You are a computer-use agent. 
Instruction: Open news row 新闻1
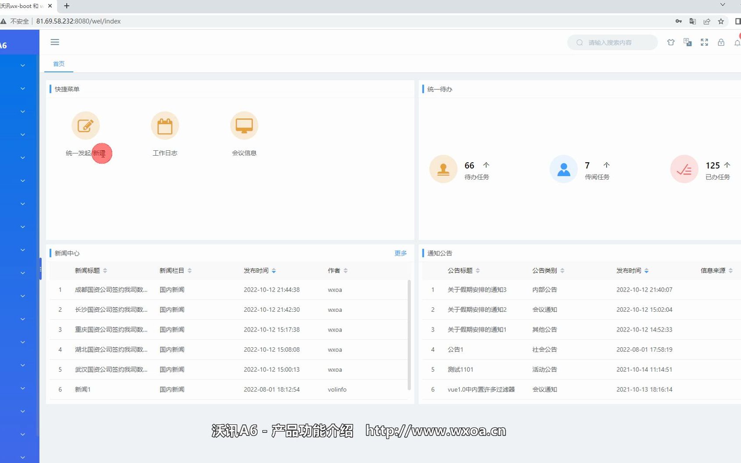click(82, 389)
